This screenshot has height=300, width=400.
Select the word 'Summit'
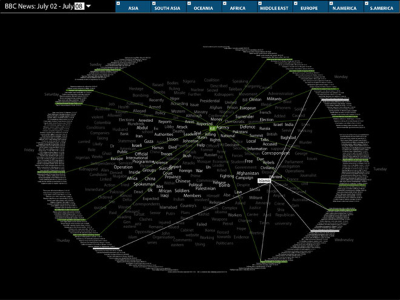click(256, 135)
